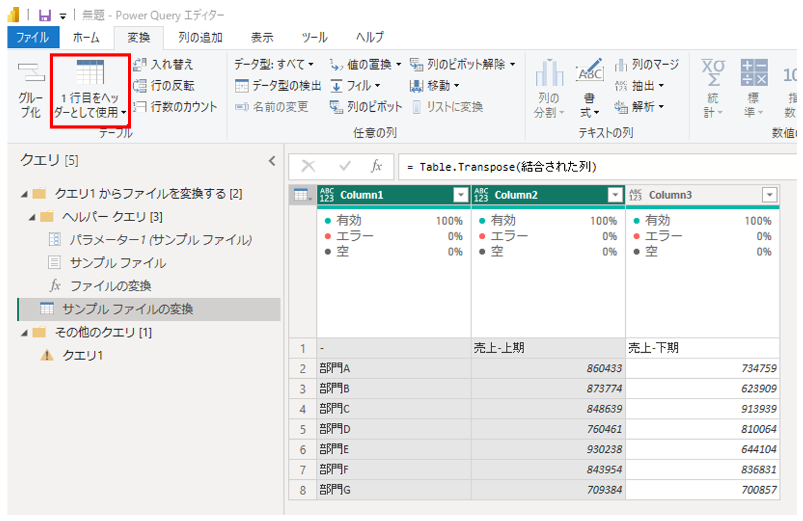The width and height of the screenshot is (803, 521).
Task: Click the 行数のカウント button
Action: (x=177, y=107)
